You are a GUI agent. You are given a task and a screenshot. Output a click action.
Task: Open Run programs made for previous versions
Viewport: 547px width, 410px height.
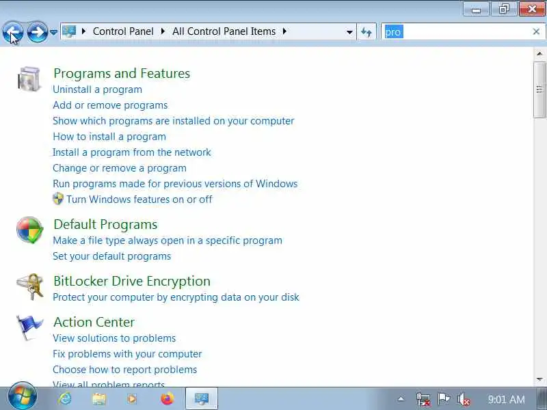click(x=175, y=183)
